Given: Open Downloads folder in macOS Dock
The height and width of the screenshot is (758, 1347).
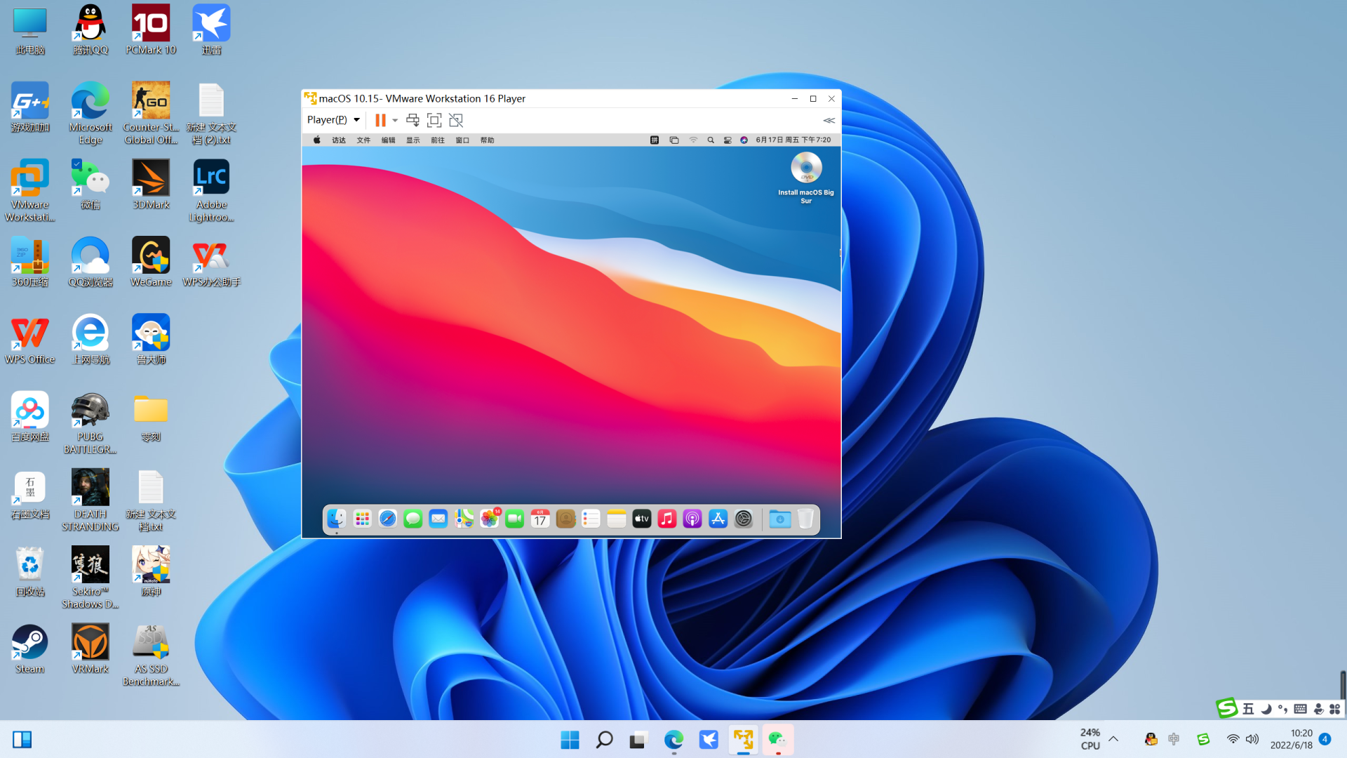Looking at the screenshot, I should pyautogui.click(x=780, y=519).
